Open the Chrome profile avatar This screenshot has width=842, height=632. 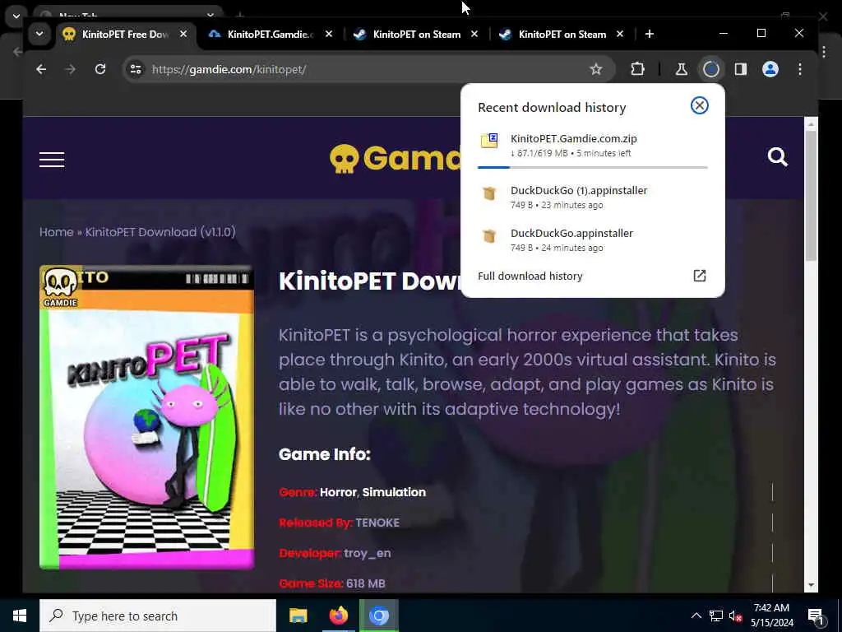[770, 69]
